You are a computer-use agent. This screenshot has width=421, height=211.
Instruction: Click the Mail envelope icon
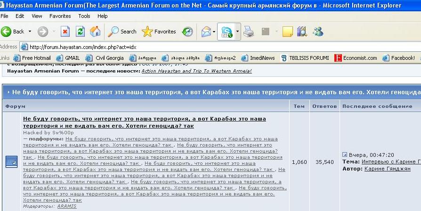tap(206, 32)
